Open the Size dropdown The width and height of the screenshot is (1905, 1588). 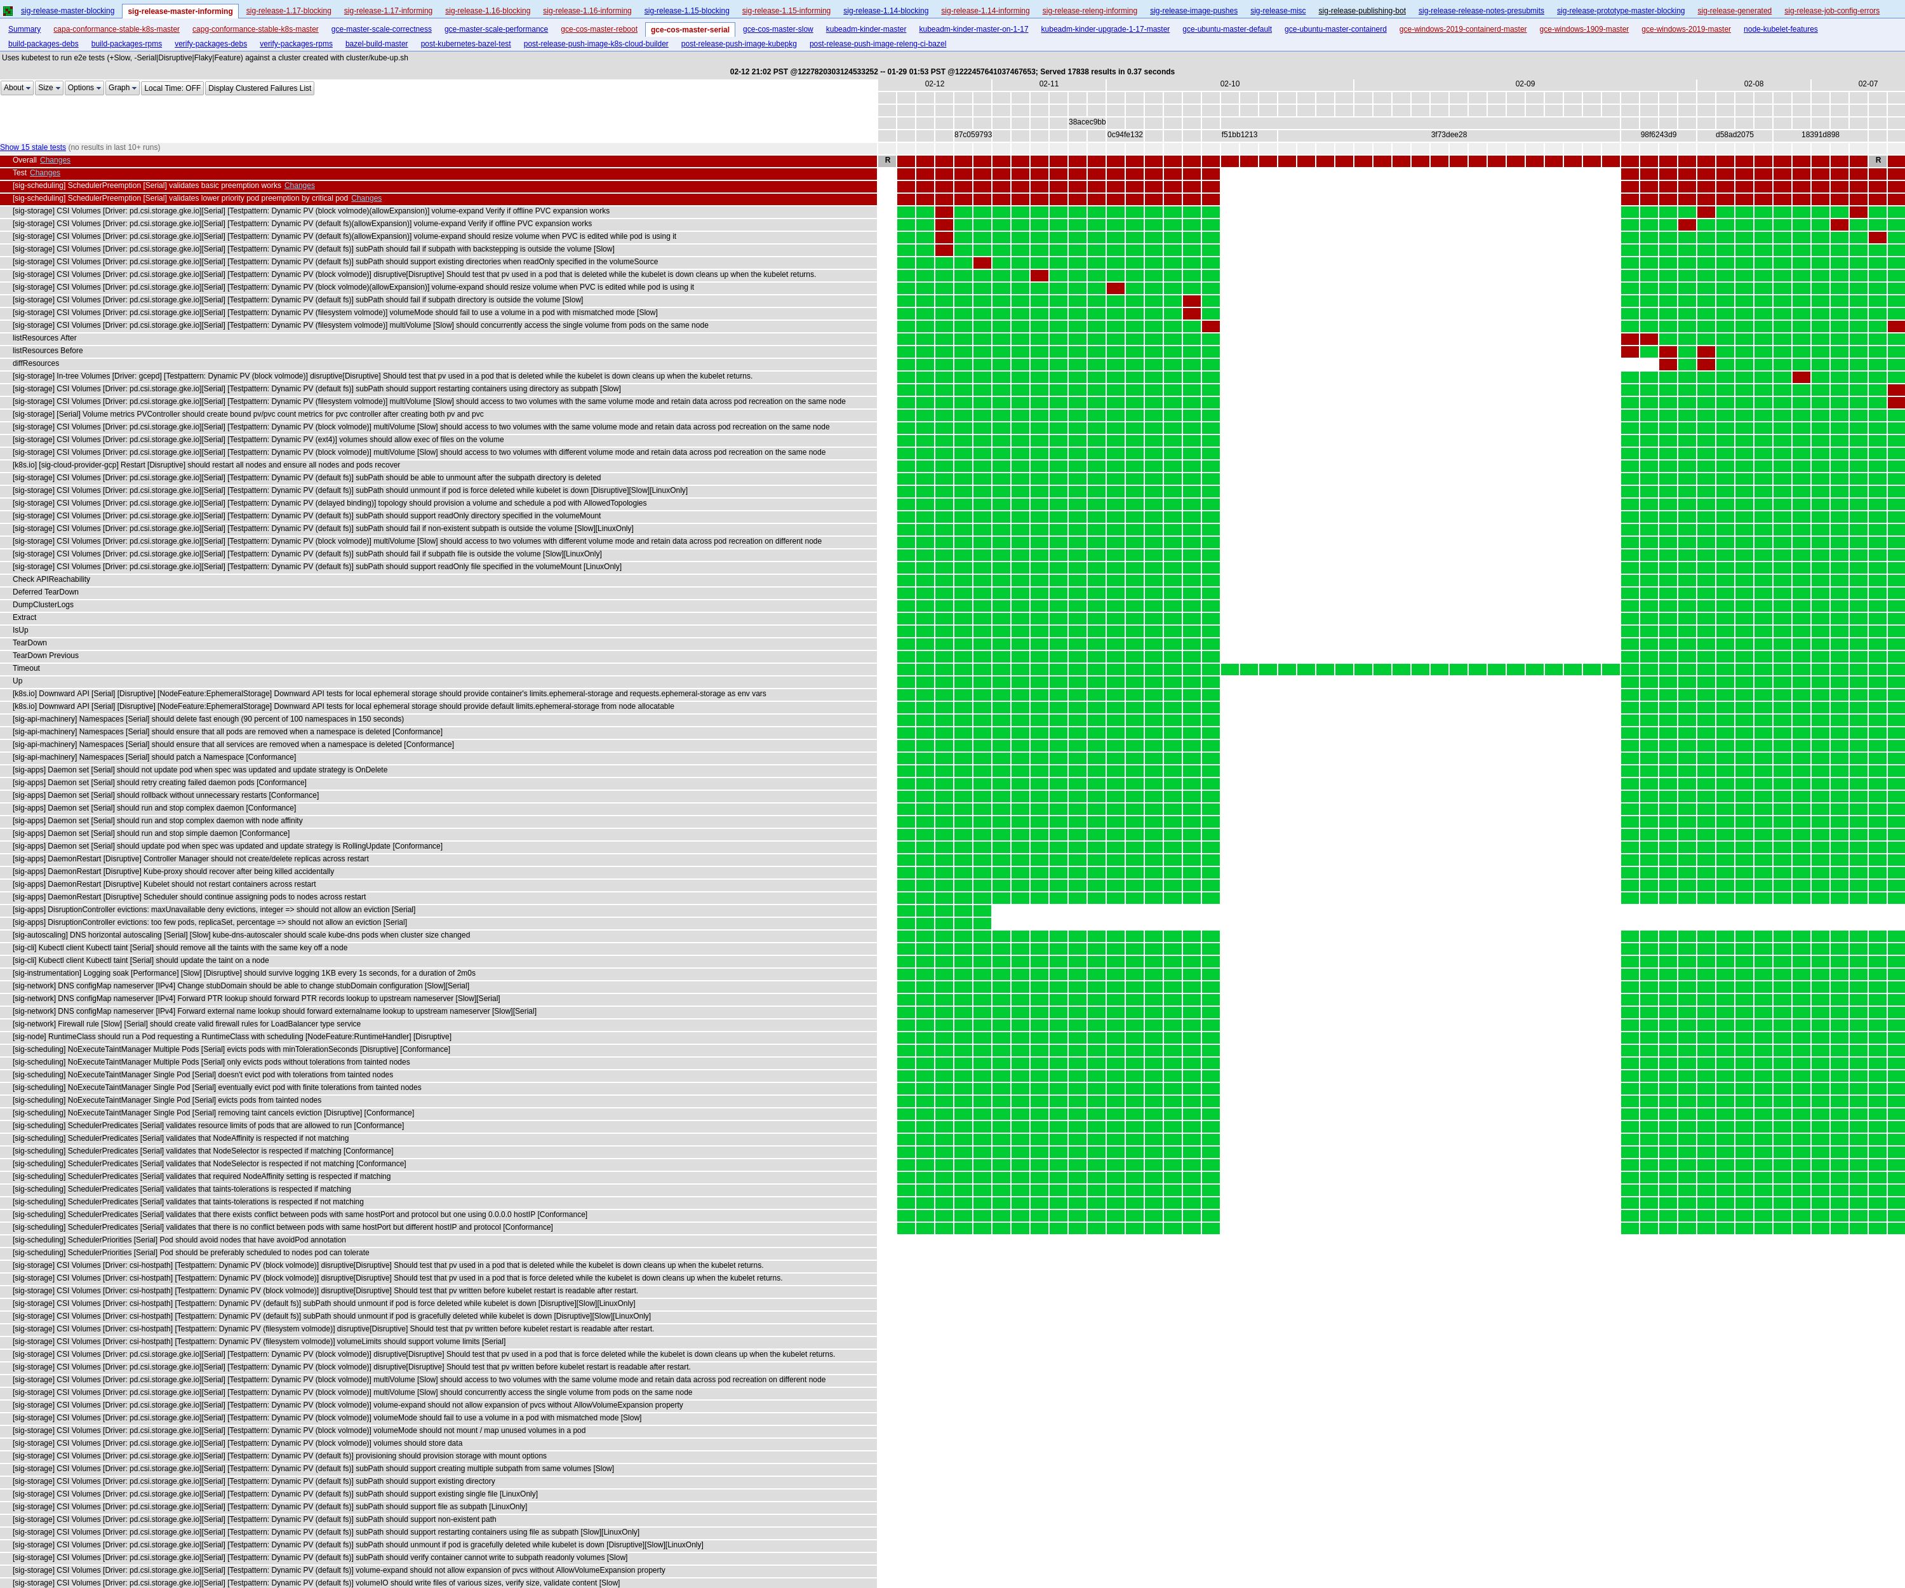click(x=49, y=88)
